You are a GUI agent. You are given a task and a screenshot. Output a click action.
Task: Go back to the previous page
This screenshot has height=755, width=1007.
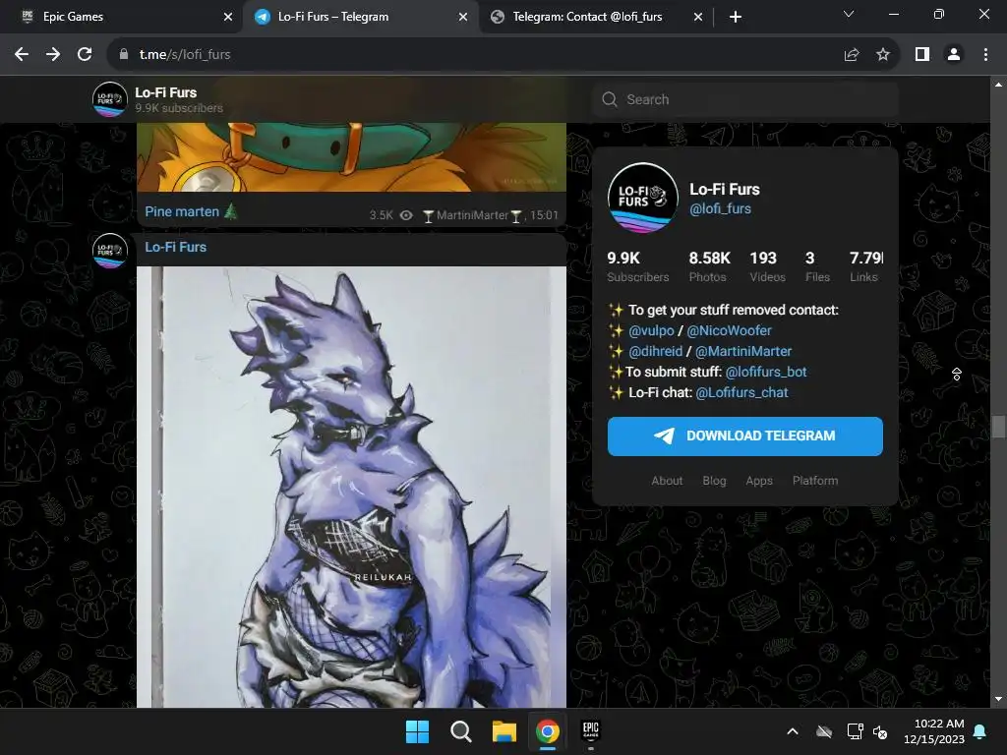(22, 55)
